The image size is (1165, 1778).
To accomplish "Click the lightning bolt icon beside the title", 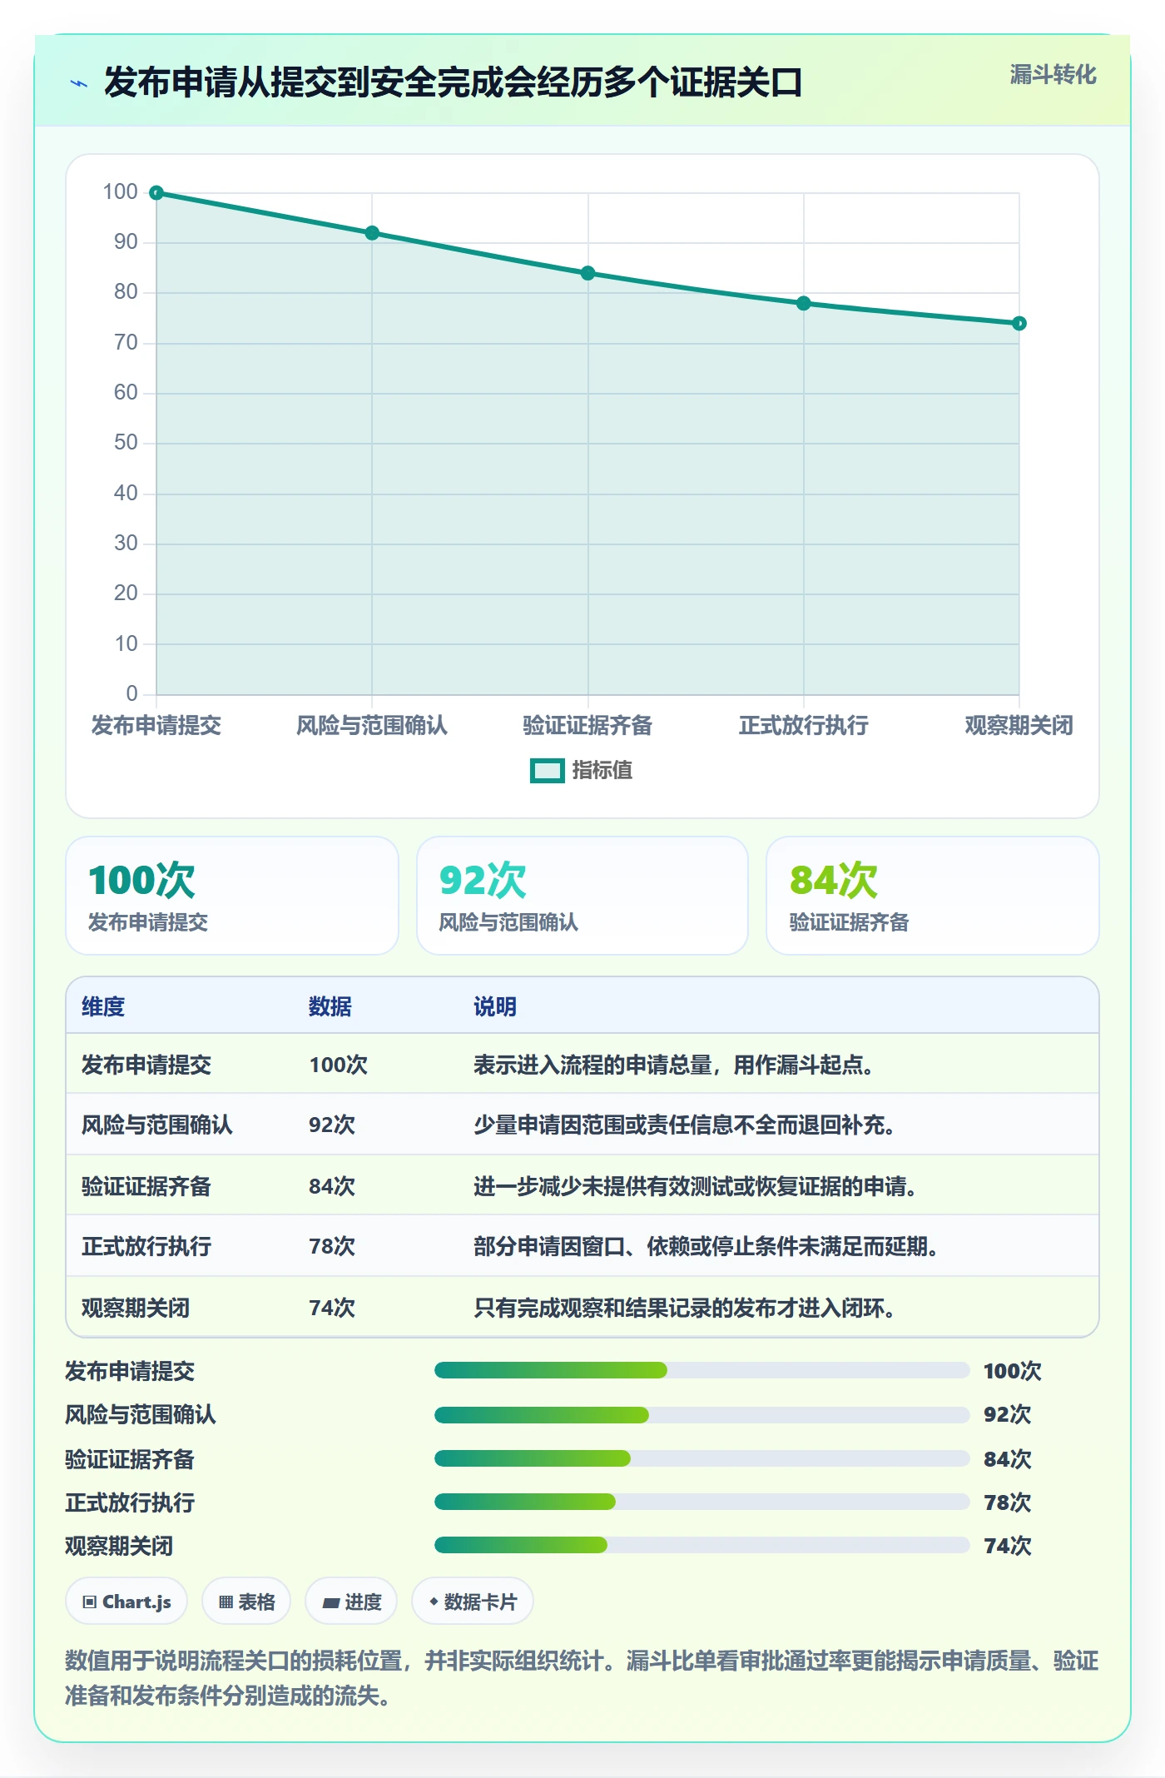I will pos(79,83).
